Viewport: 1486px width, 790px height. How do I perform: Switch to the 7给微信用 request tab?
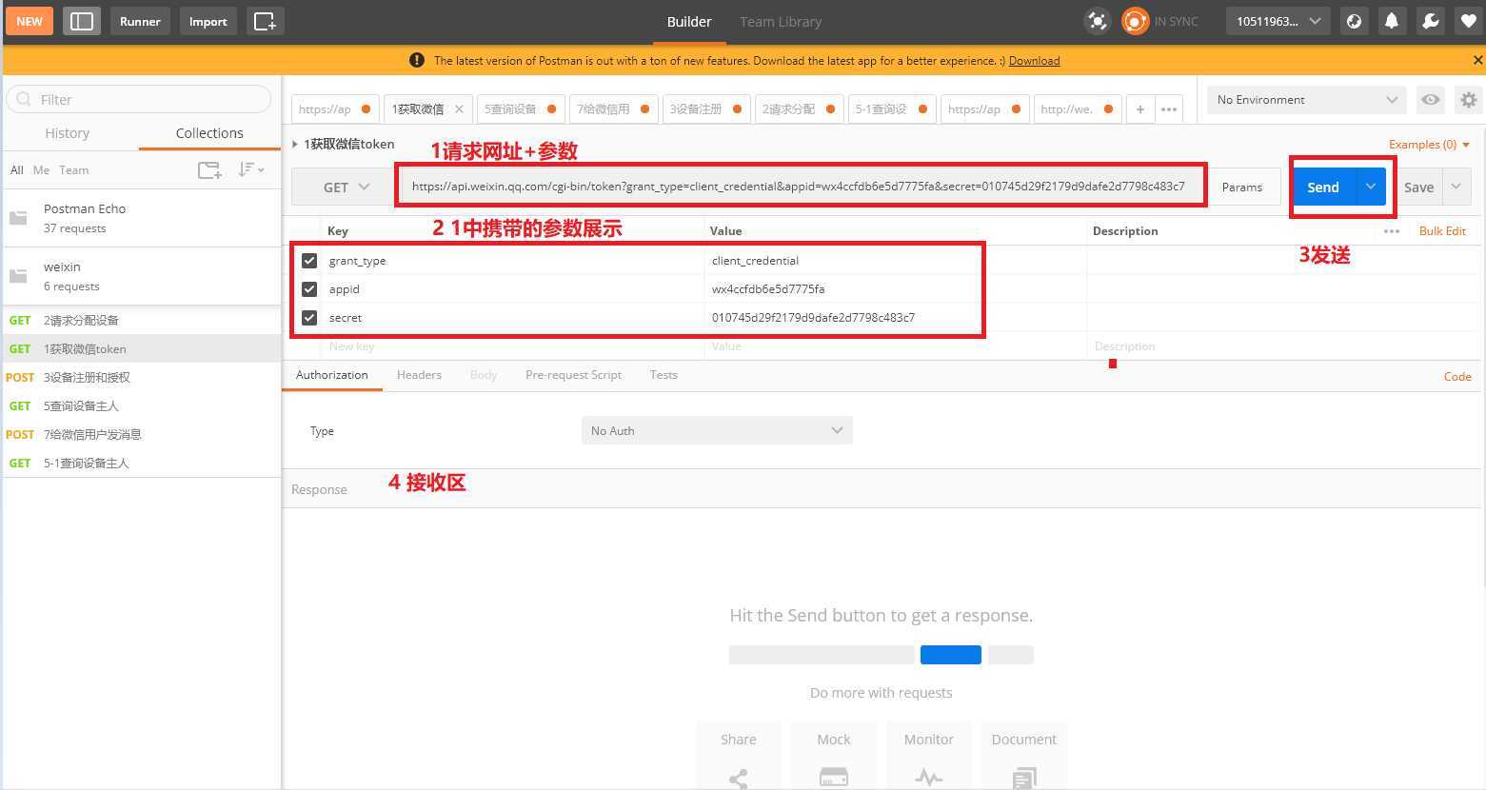click(612, 109)
